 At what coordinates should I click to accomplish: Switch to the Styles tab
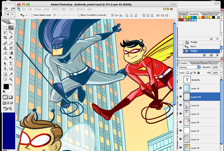pos(205,14)
